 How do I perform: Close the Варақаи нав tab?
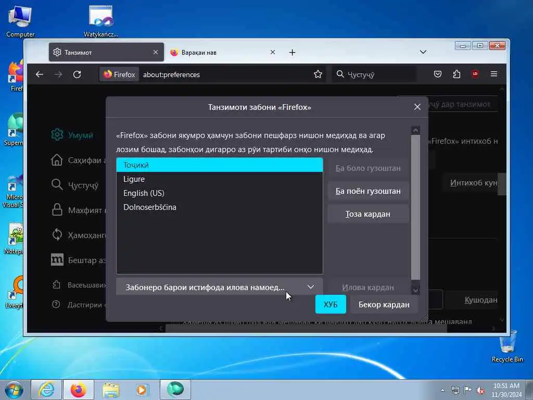[x=273, y=52]
